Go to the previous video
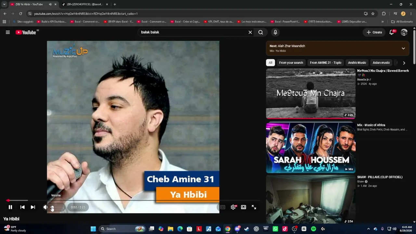The height and width of the screenshot is (234, 416). coord(22,207)
